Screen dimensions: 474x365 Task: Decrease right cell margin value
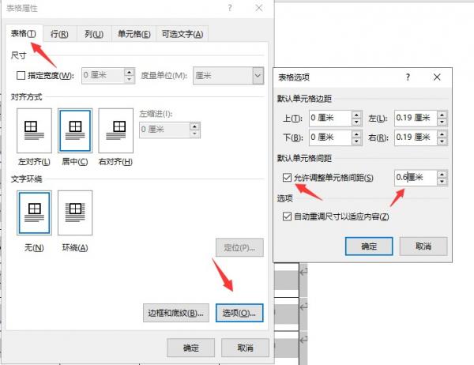pyautogui.click(x=442, y=141)
